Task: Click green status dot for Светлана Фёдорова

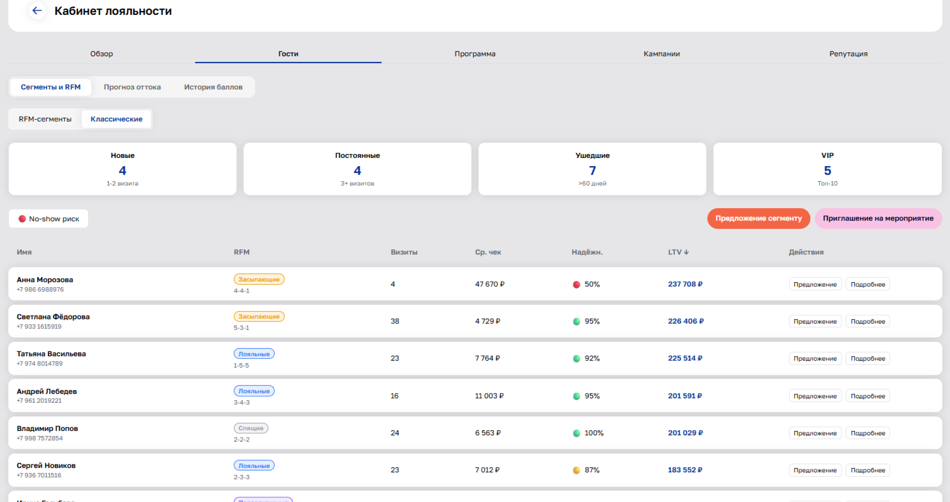Action: pyautogui.click(x=576, y=321)
